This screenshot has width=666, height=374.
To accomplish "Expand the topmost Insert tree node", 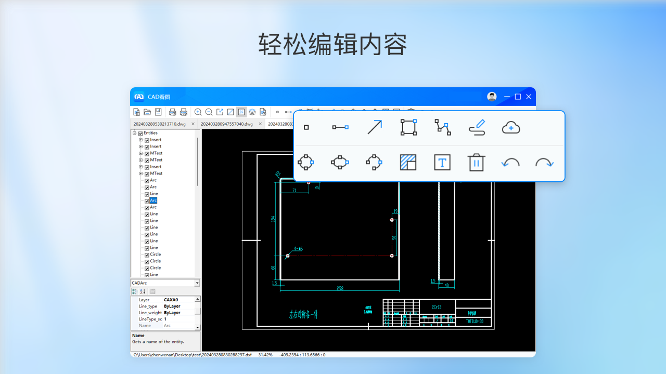I will coord(141,140).
